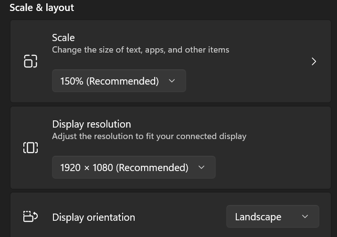The image size is (337, 237).
Task: Click the Scale title text
Action: pyautogui.click(x=63, y=38)
